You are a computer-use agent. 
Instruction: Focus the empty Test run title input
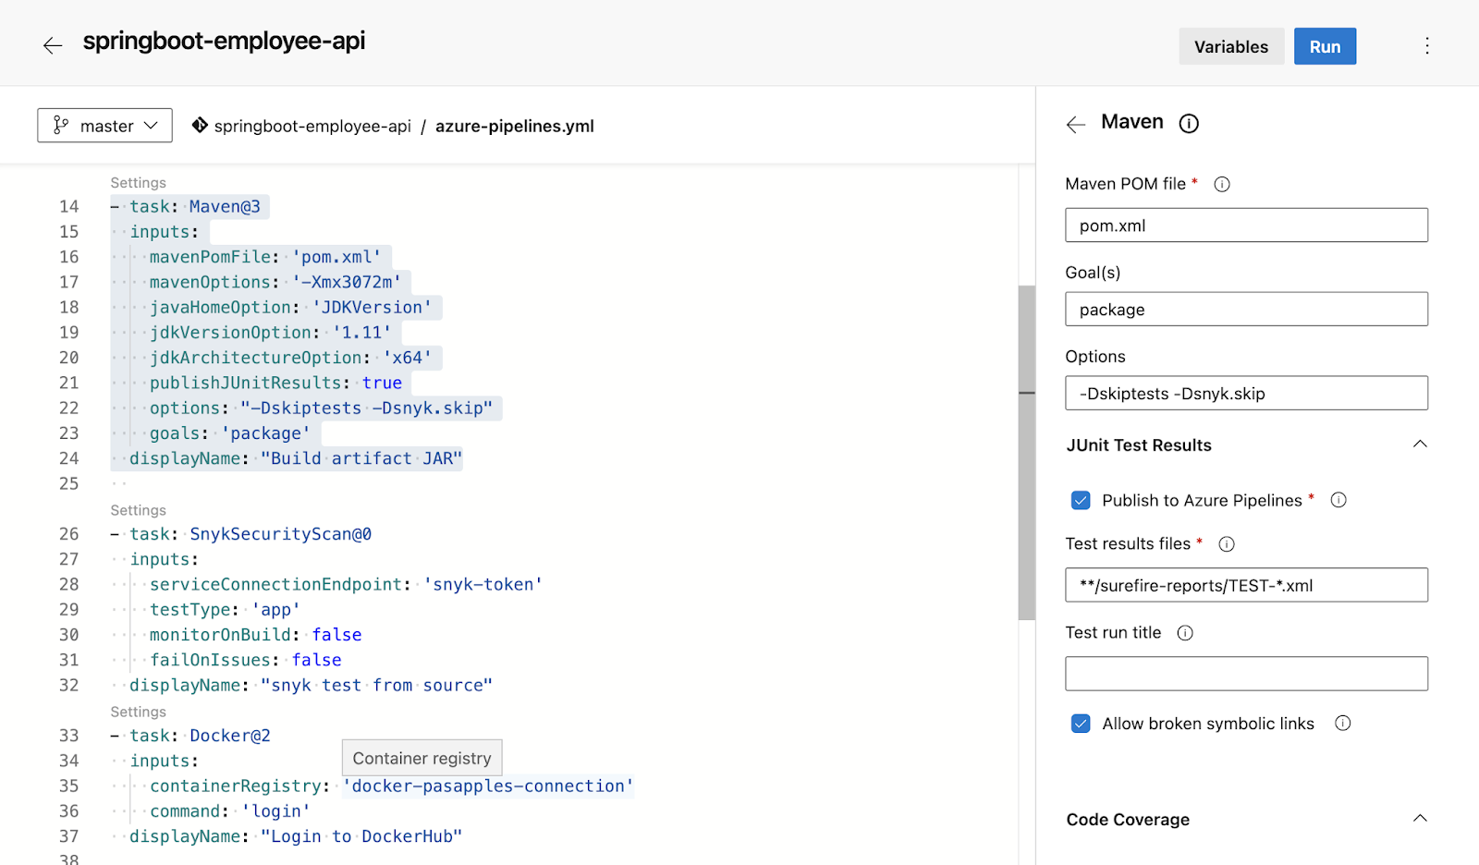point(1246,674)
